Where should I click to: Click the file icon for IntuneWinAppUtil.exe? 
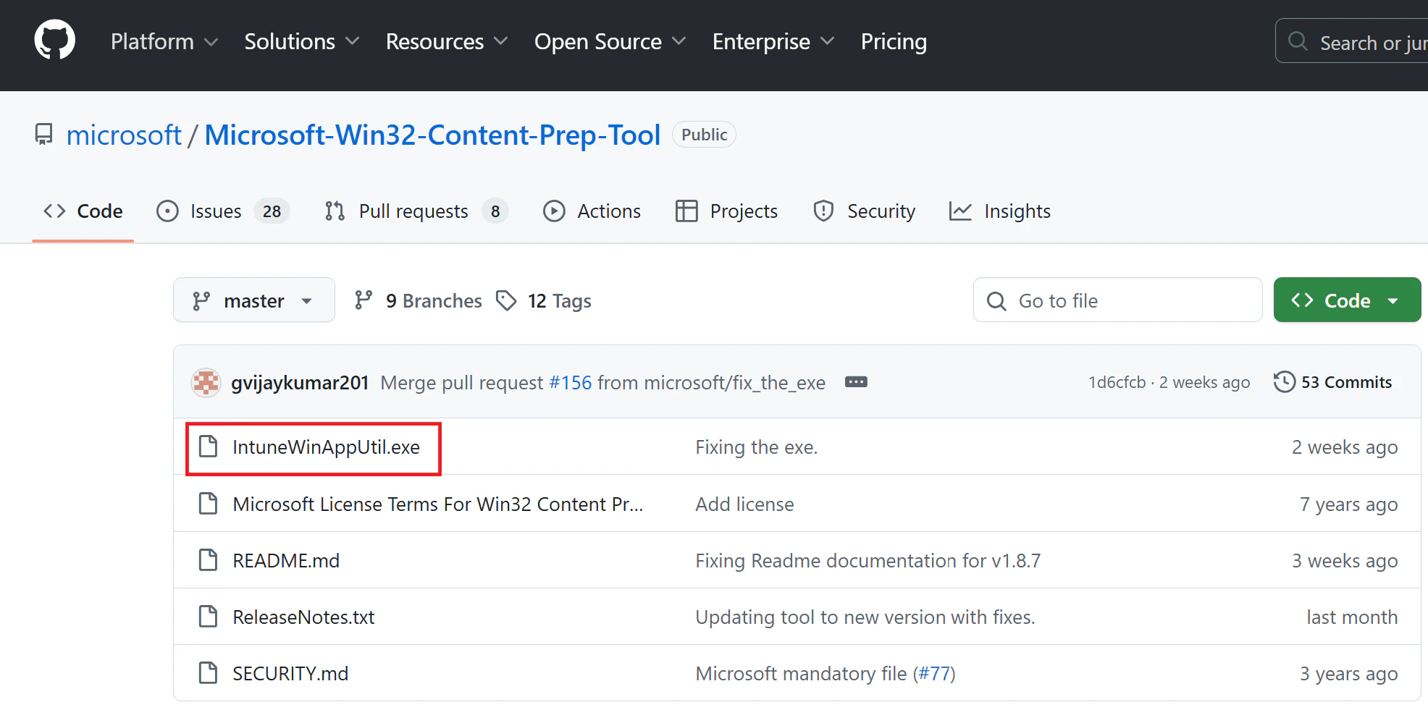(x=209, y=447)
